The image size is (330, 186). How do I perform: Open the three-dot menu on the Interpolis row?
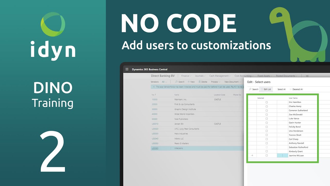[x=171, y=148]
